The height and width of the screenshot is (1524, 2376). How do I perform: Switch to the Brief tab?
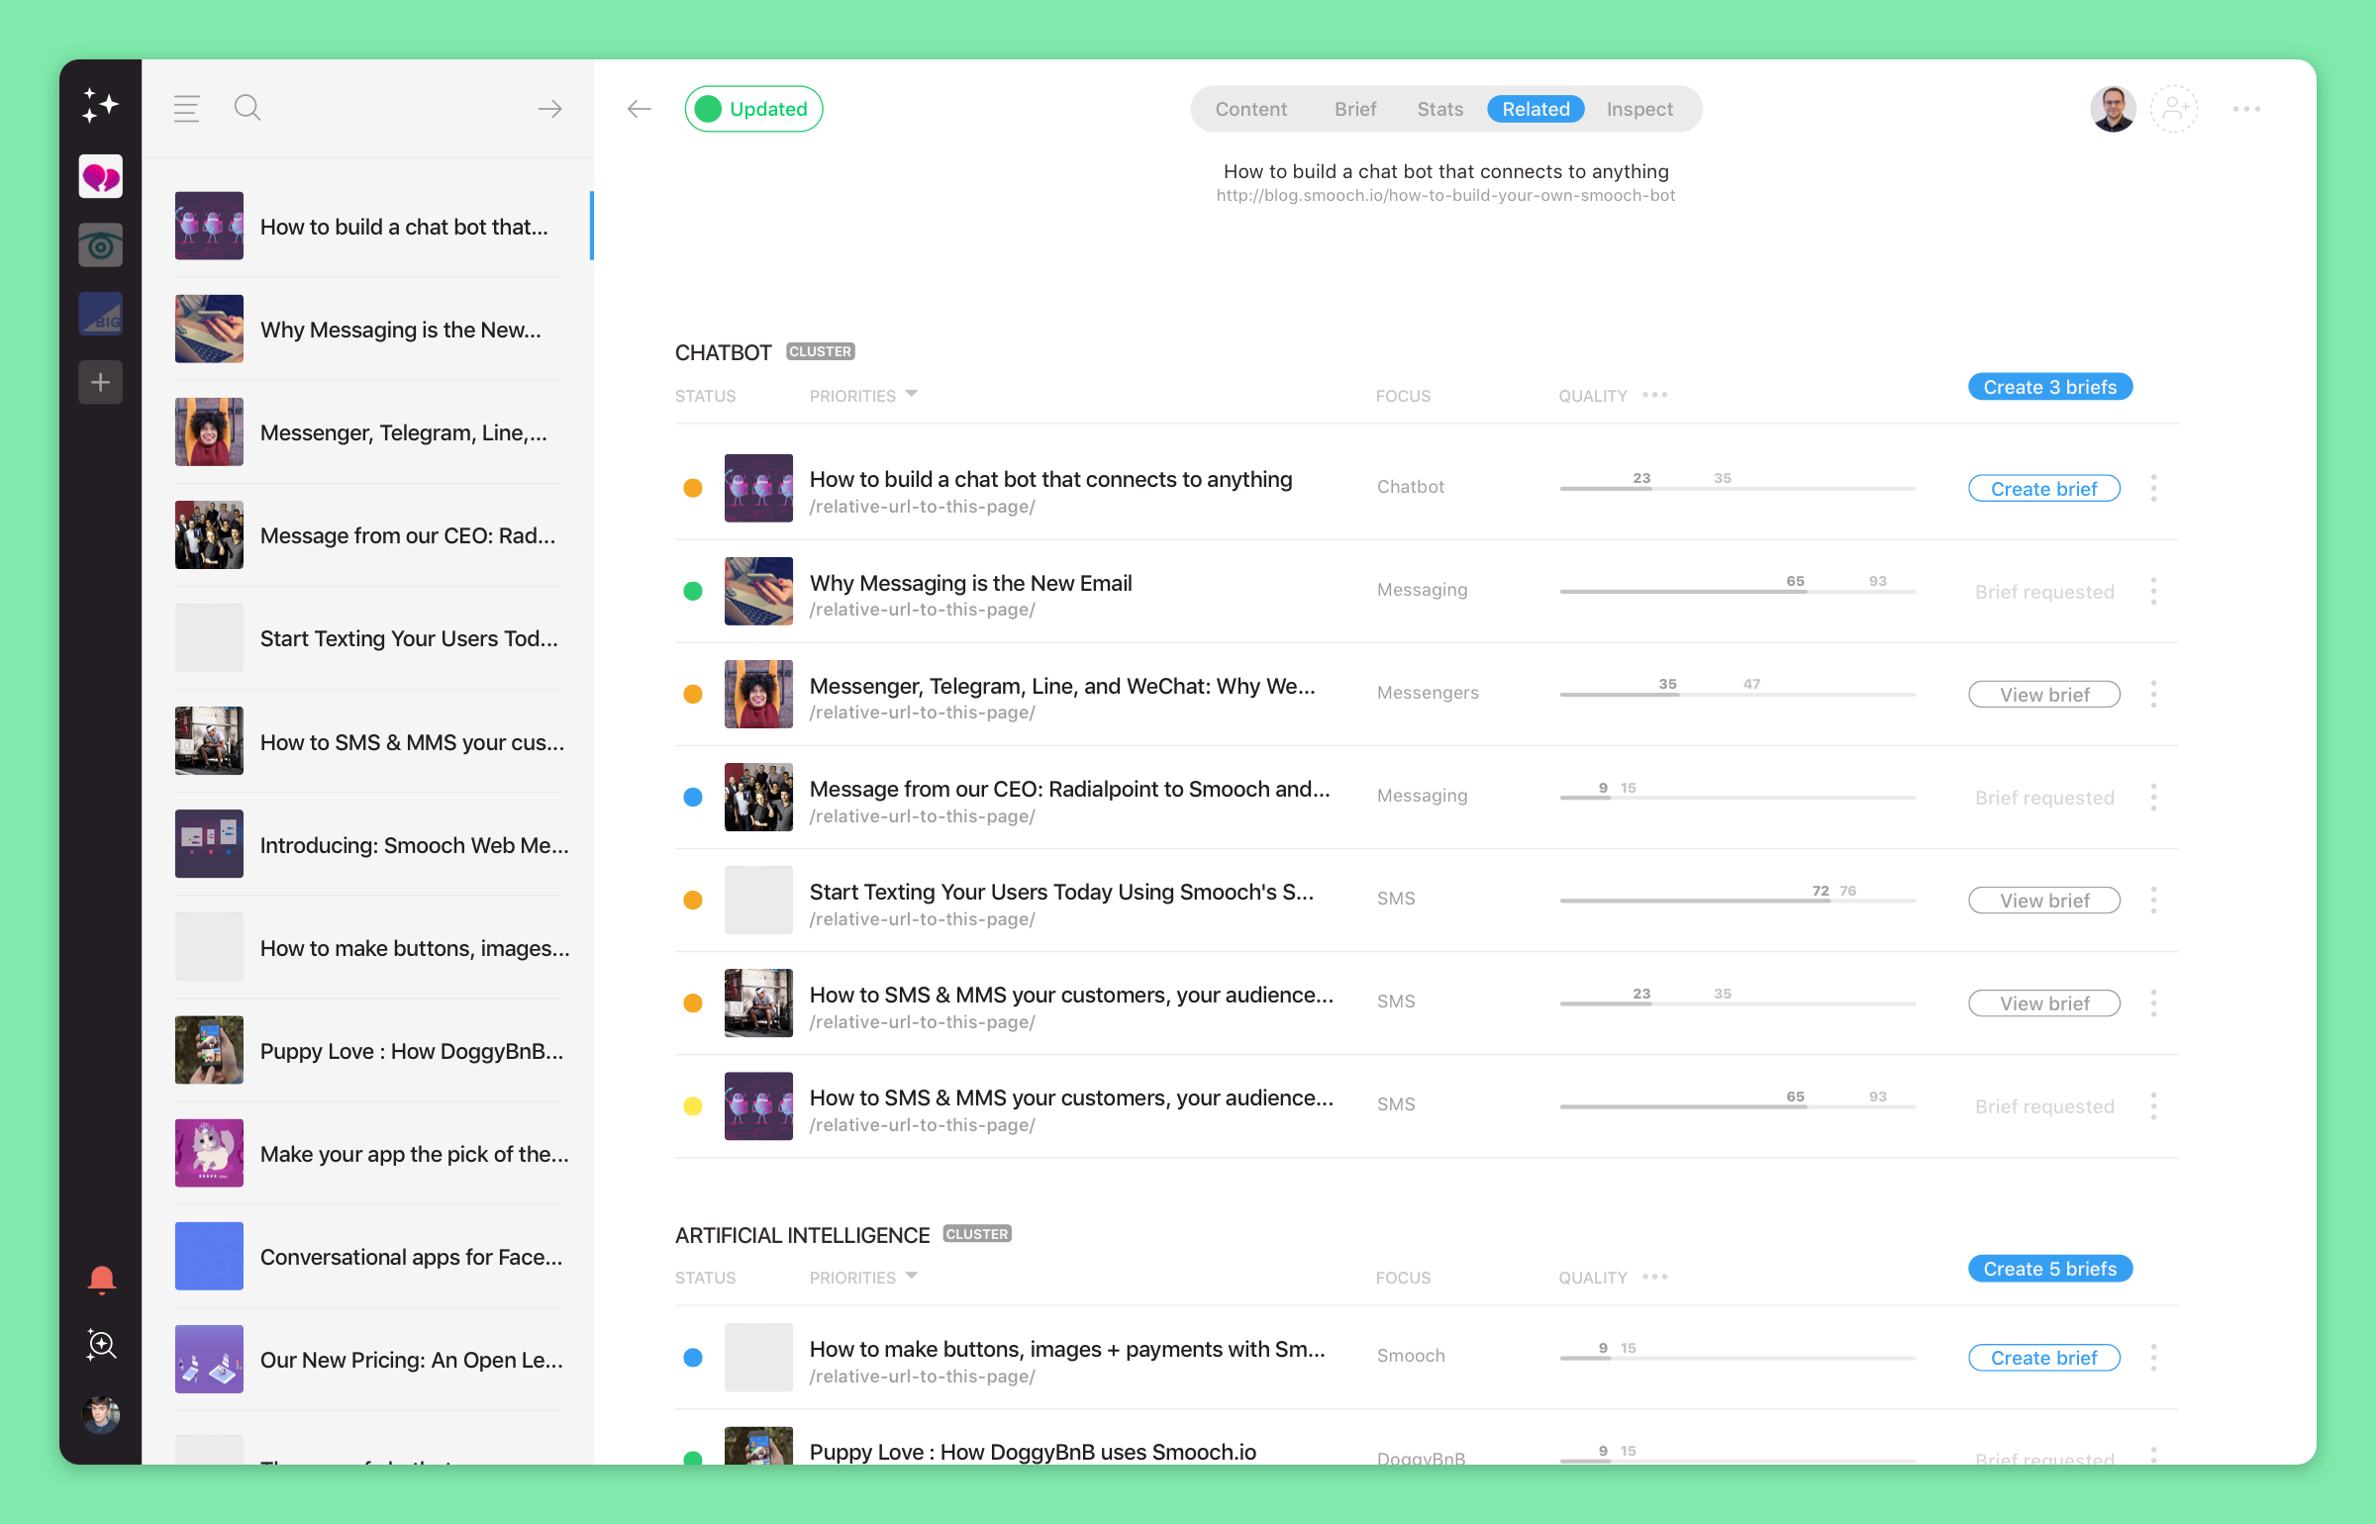pos(1355,109)
